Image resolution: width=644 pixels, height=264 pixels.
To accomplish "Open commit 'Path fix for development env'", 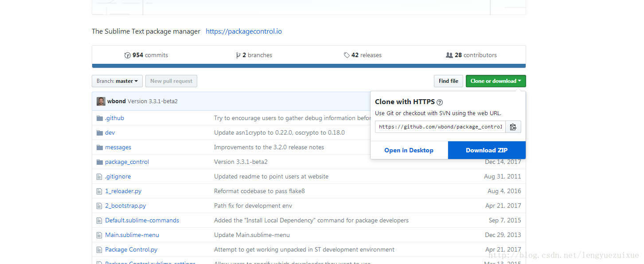I will pyautogui.click(x=253, y=206).
